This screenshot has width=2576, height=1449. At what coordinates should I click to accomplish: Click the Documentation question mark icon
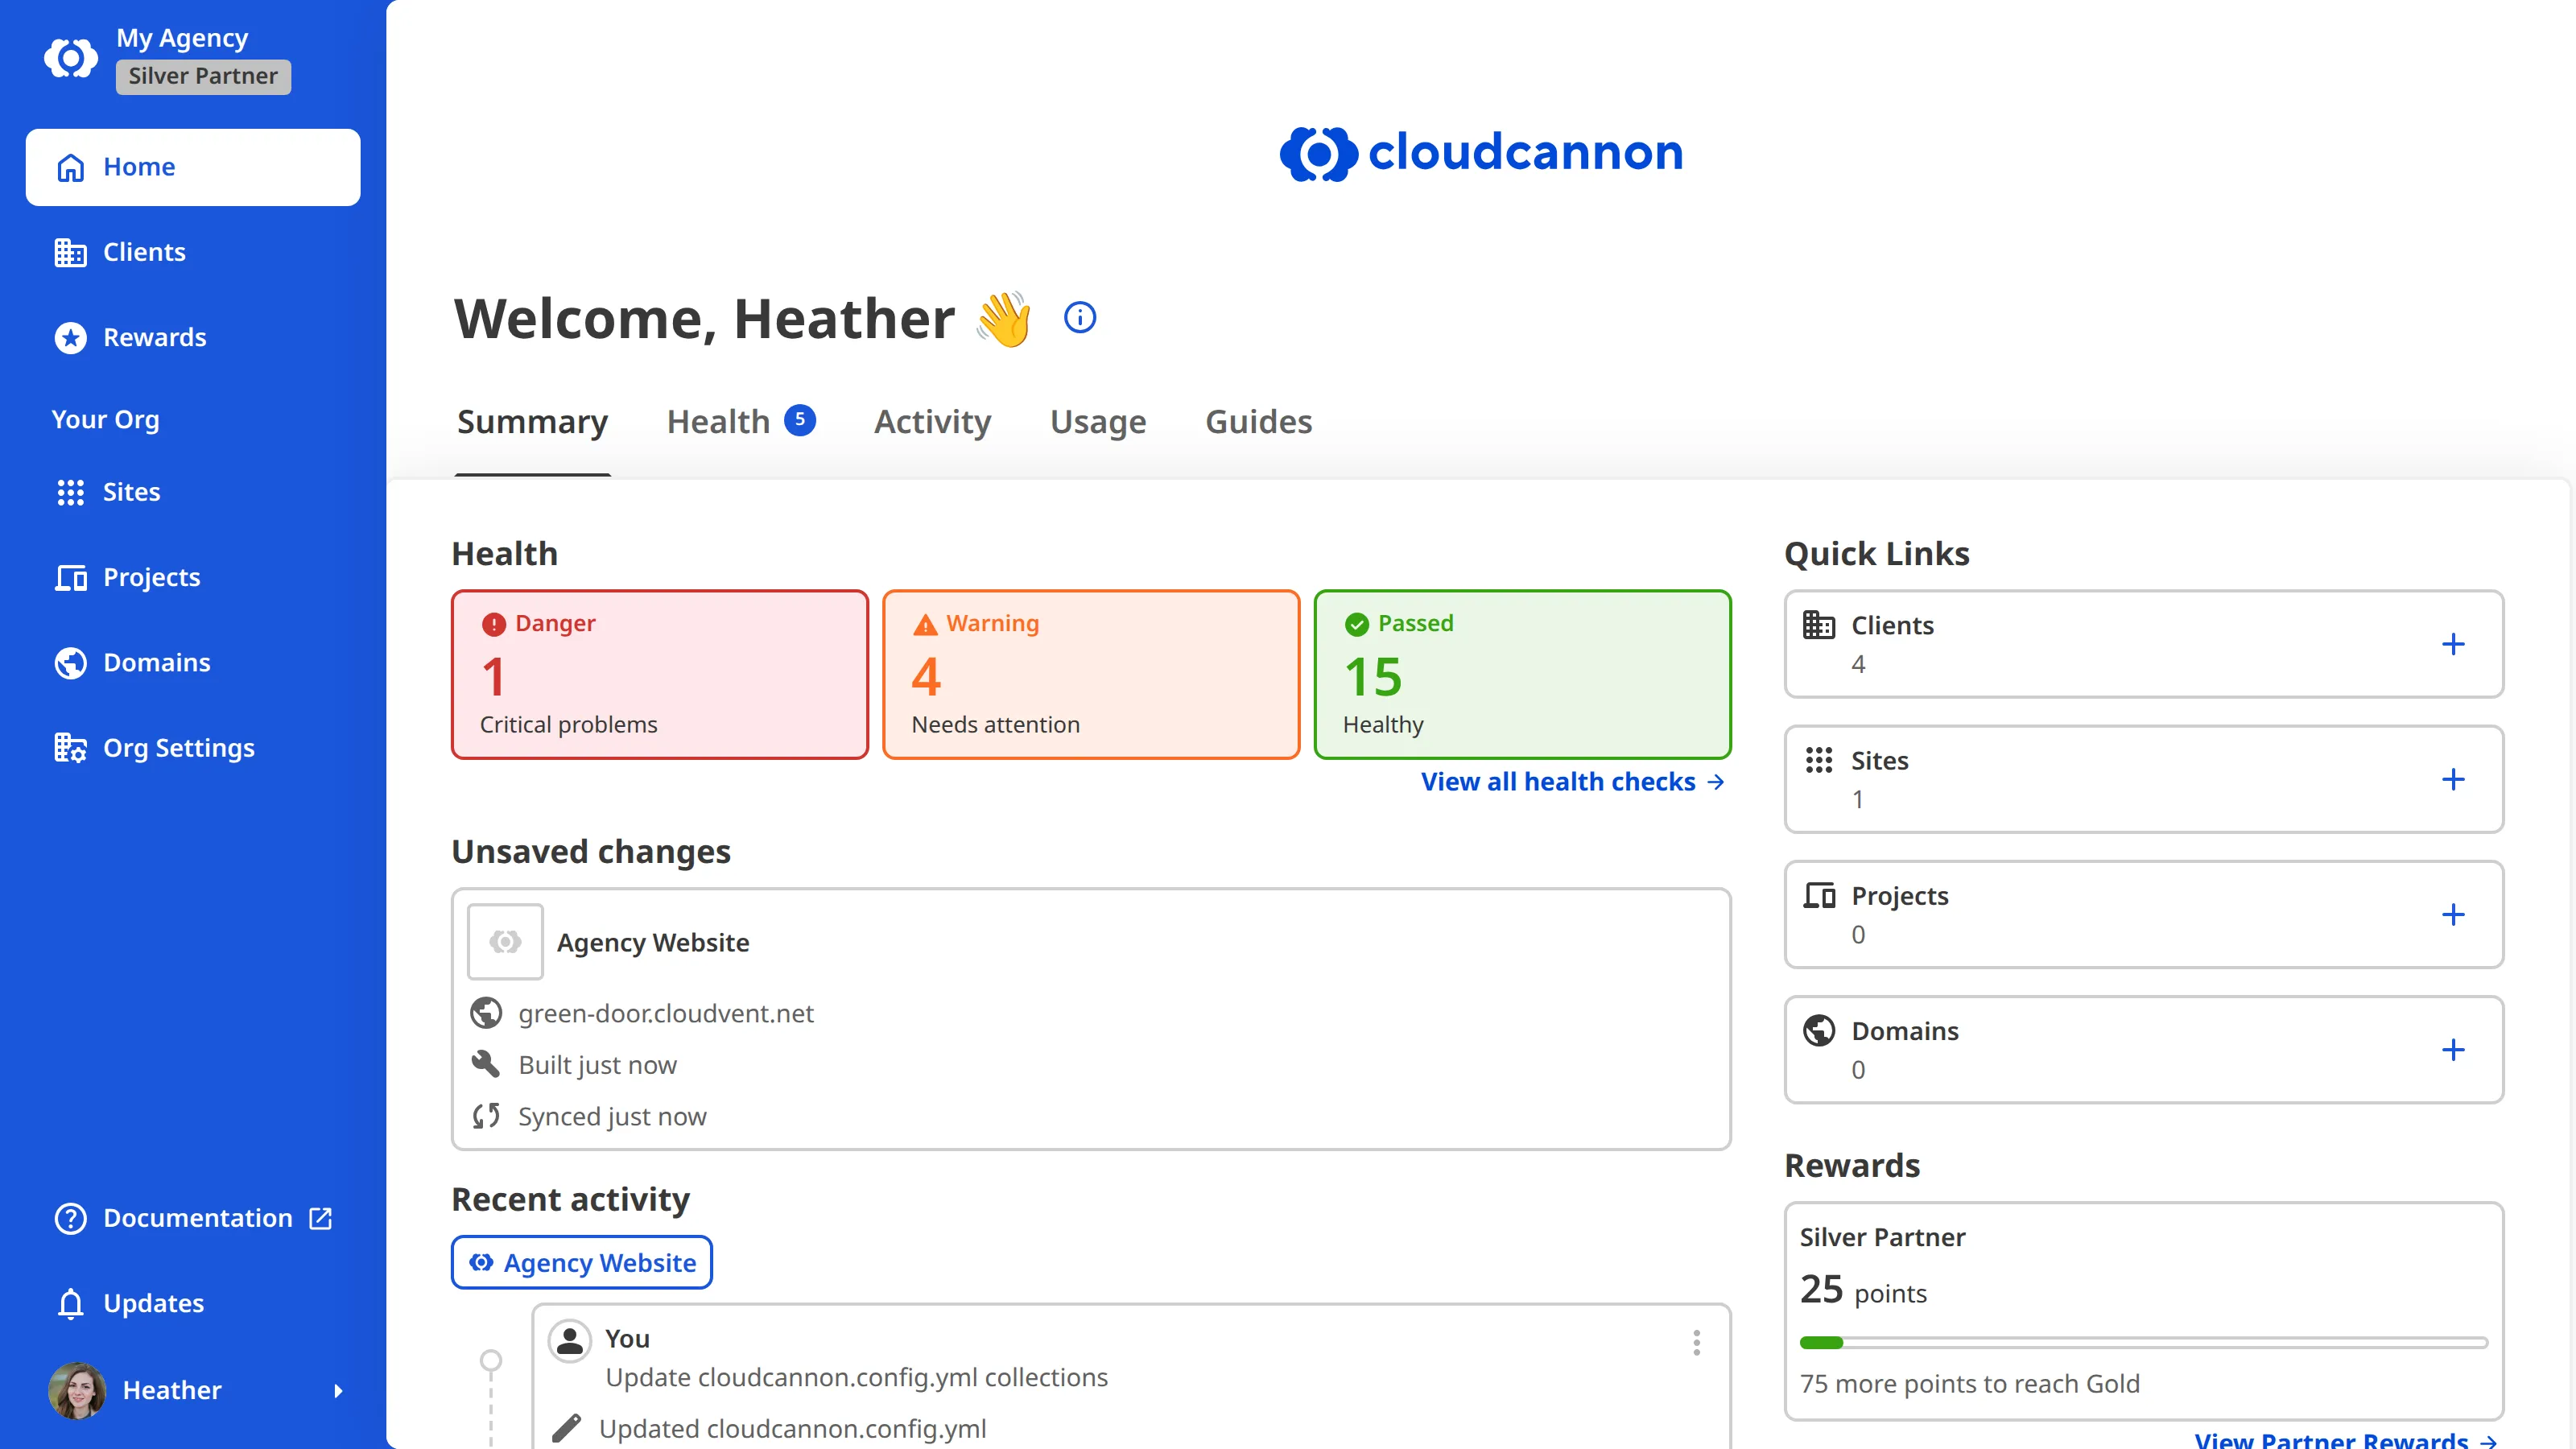pos(70,1218)
